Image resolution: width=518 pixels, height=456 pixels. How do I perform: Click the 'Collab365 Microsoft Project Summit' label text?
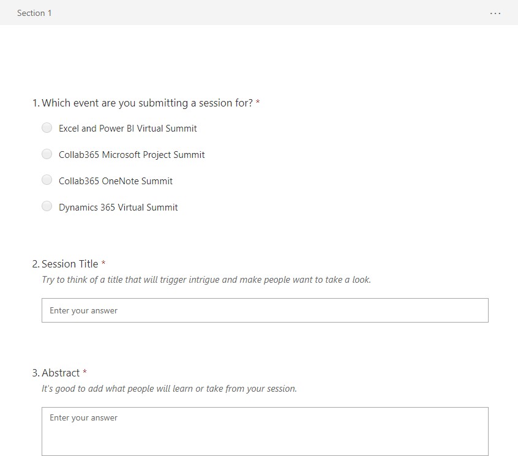[x=132, y=155]
